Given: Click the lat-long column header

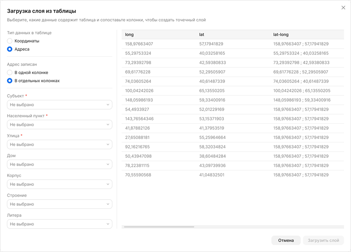Looking at the screenshot, I should click(281, 35).
